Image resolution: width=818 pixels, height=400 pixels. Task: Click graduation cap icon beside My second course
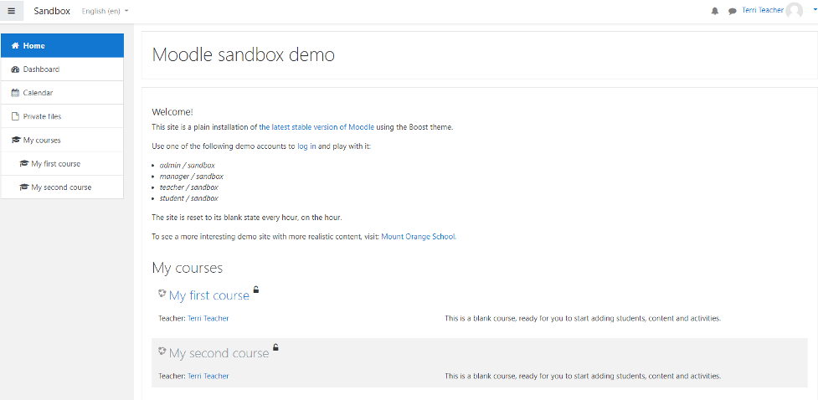click(x=23, y=187)
